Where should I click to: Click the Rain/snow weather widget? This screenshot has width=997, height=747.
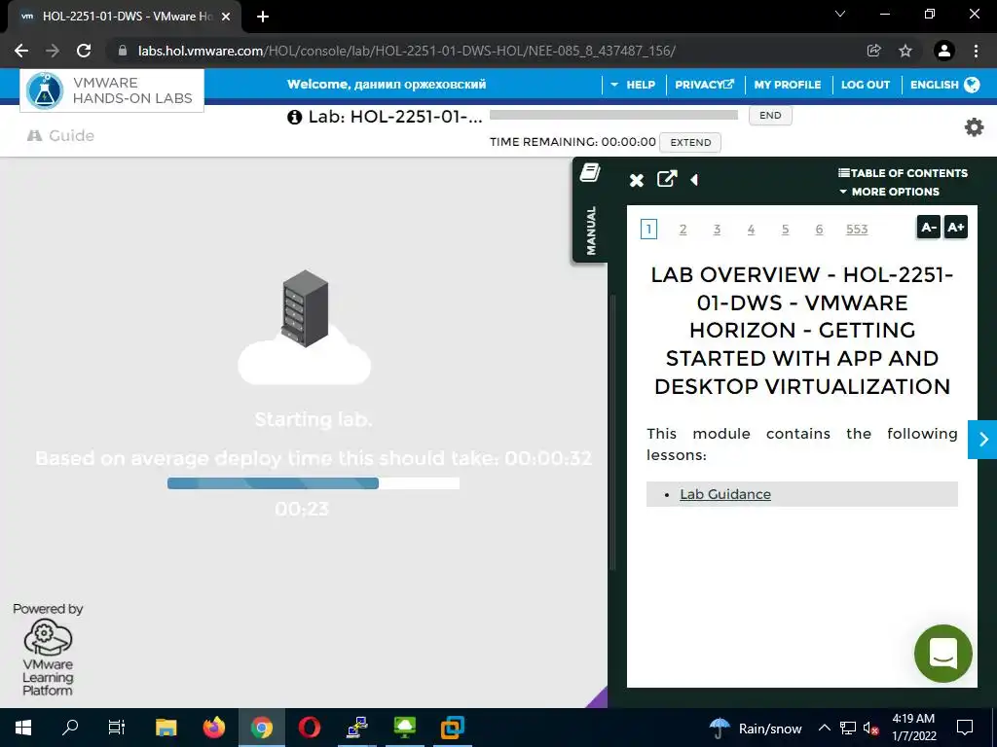tap(755, 728)
